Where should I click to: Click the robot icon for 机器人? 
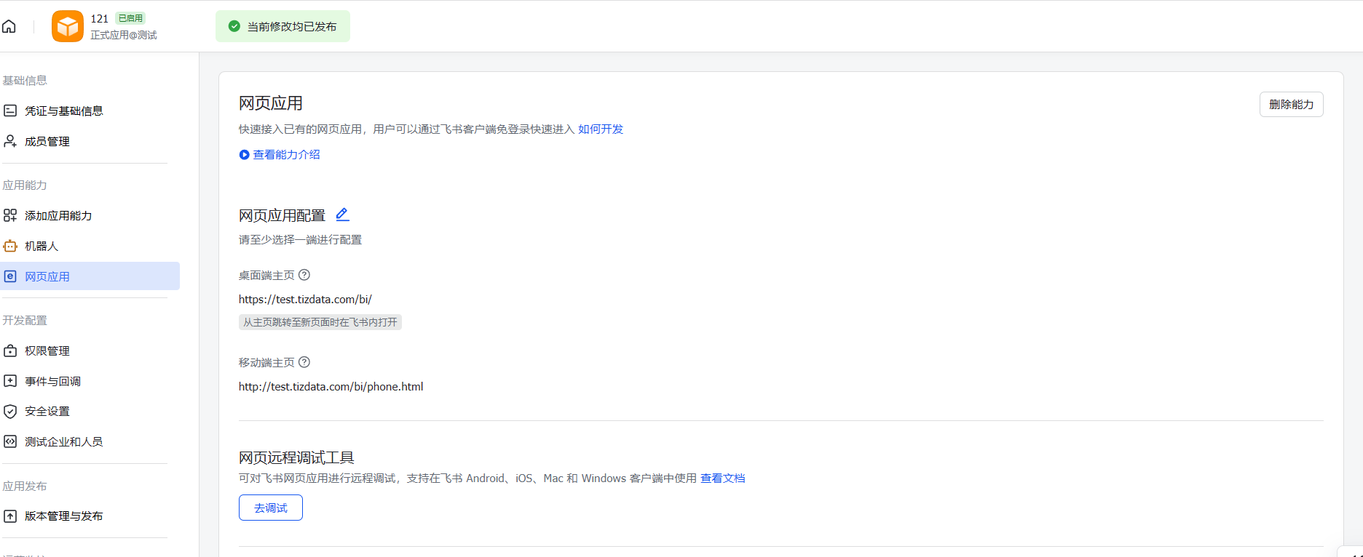[x=10, y=246]
